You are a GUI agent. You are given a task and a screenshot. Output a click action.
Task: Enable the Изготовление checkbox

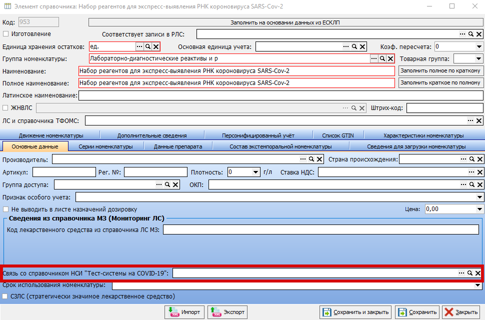(6, 34)
